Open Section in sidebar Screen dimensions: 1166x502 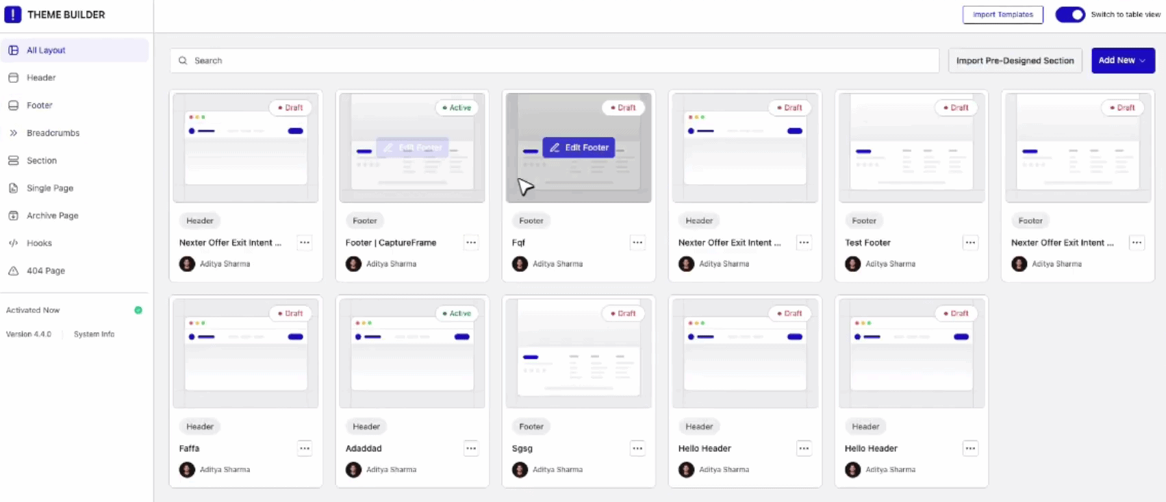75,160
